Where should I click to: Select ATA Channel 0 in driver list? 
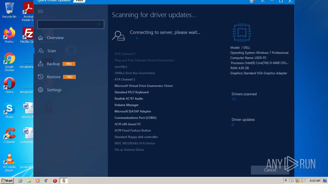[x=125, y=54]
